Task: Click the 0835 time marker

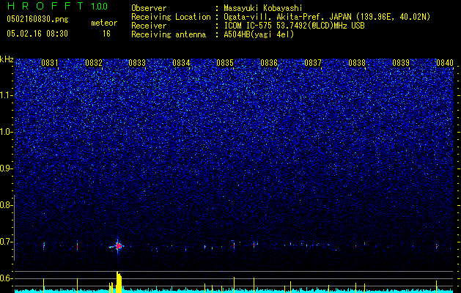Action: pos(225,63)
